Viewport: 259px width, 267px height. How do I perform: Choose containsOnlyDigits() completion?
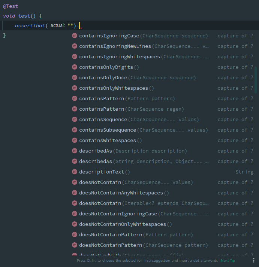(162, 67)
